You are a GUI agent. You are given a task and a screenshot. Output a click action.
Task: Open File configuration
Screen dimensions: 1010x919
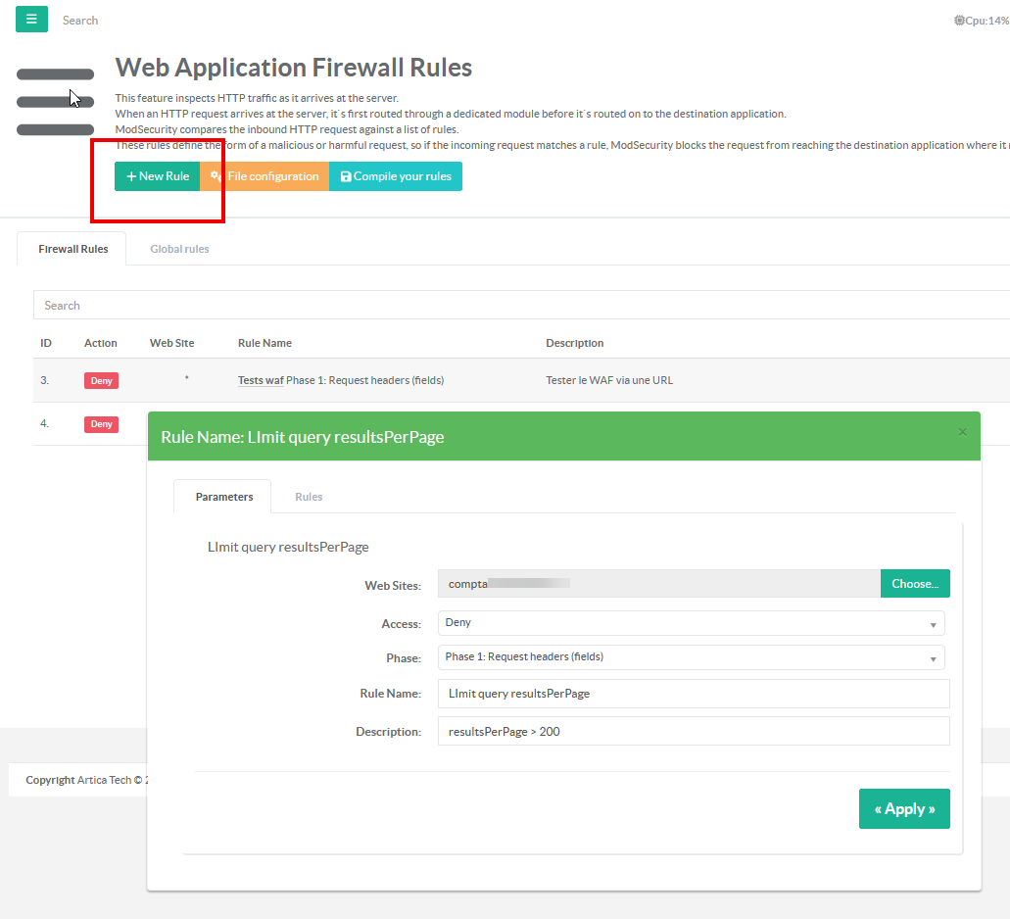pyautogui.click(x=265, y=176)
